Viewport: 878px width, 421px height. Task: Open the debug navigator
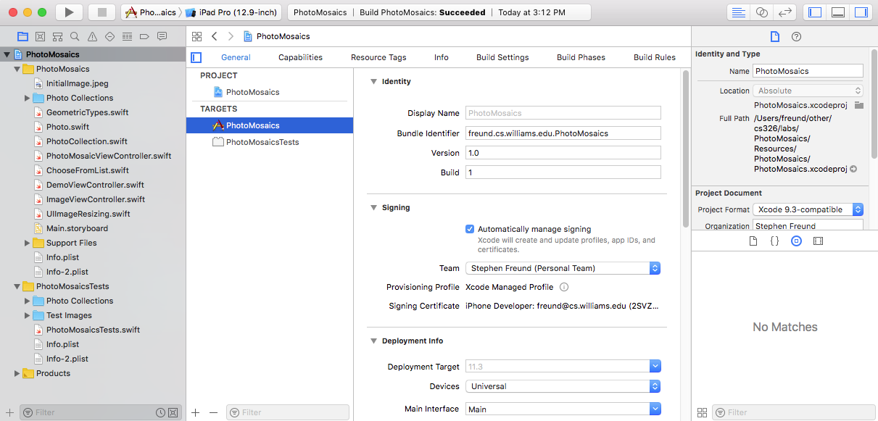(x=127, y=36)
